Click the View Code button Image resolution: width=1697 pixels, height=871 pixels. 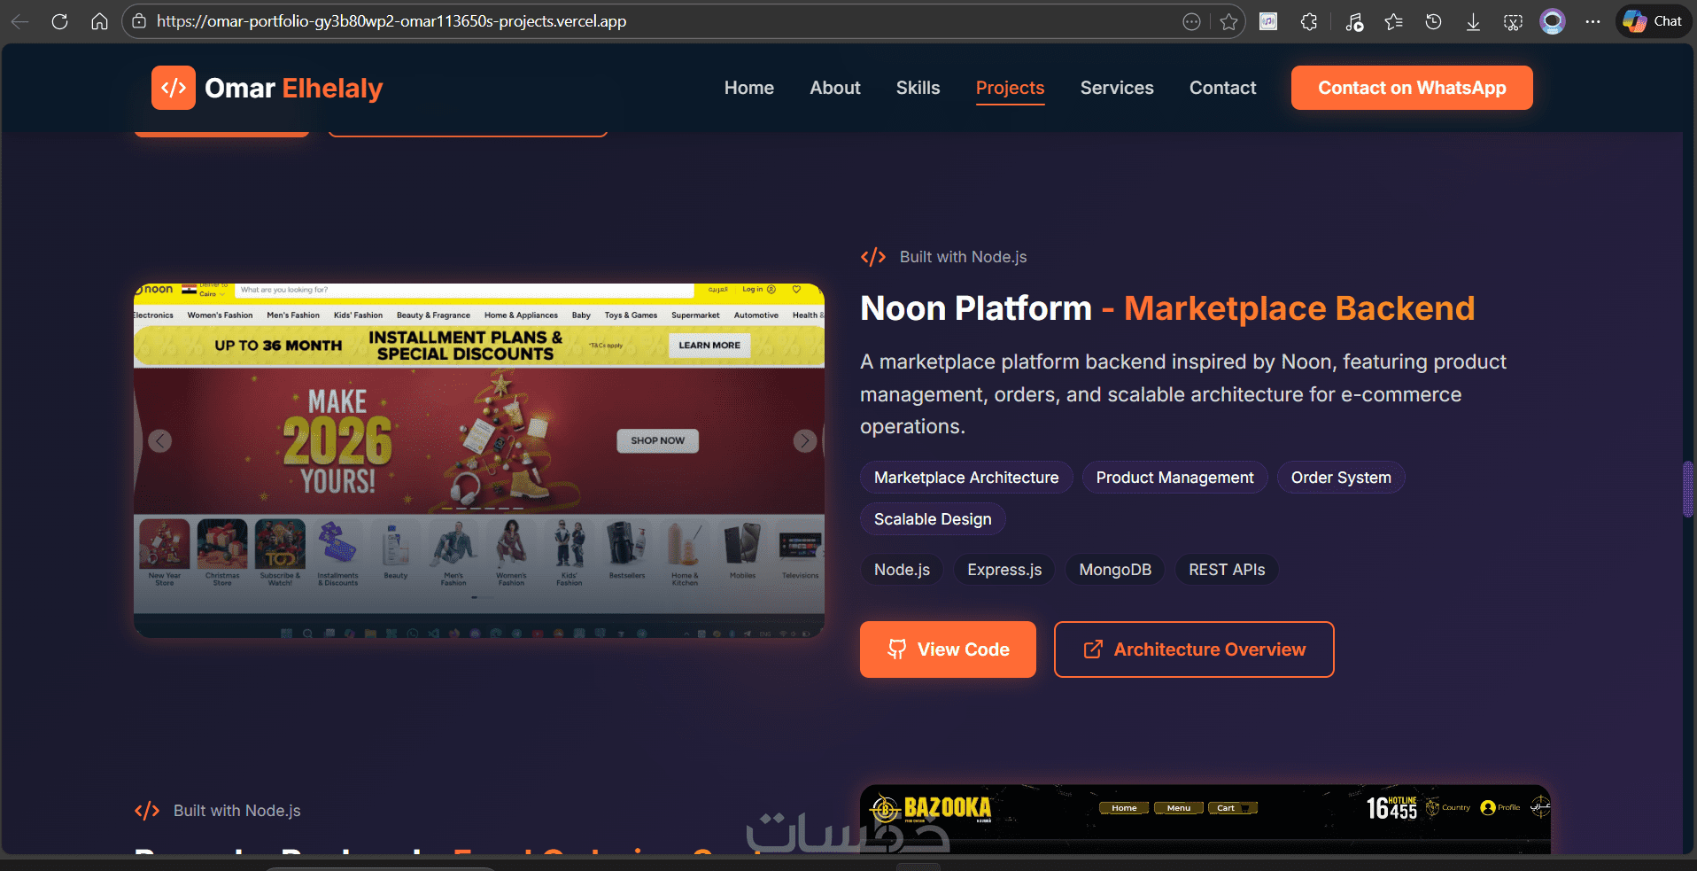point(948,649)
